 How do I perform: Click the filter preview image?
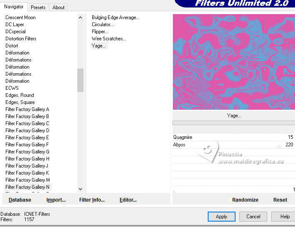234,62
